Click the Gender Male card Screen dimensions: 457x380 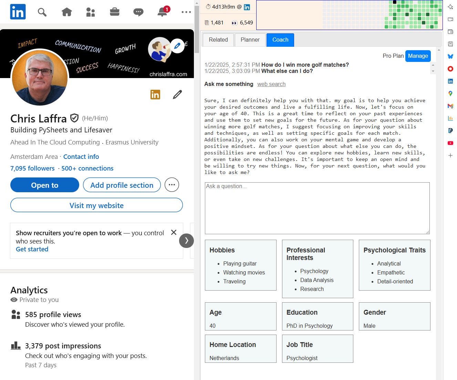pos(395,316)
